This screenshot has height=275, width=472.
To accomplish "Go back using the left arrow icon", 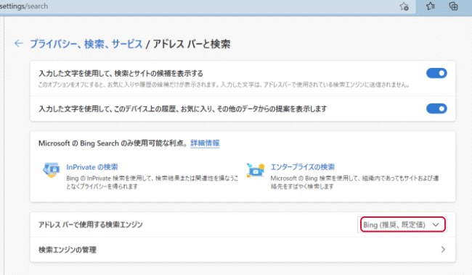I will (x=19, y=43).
